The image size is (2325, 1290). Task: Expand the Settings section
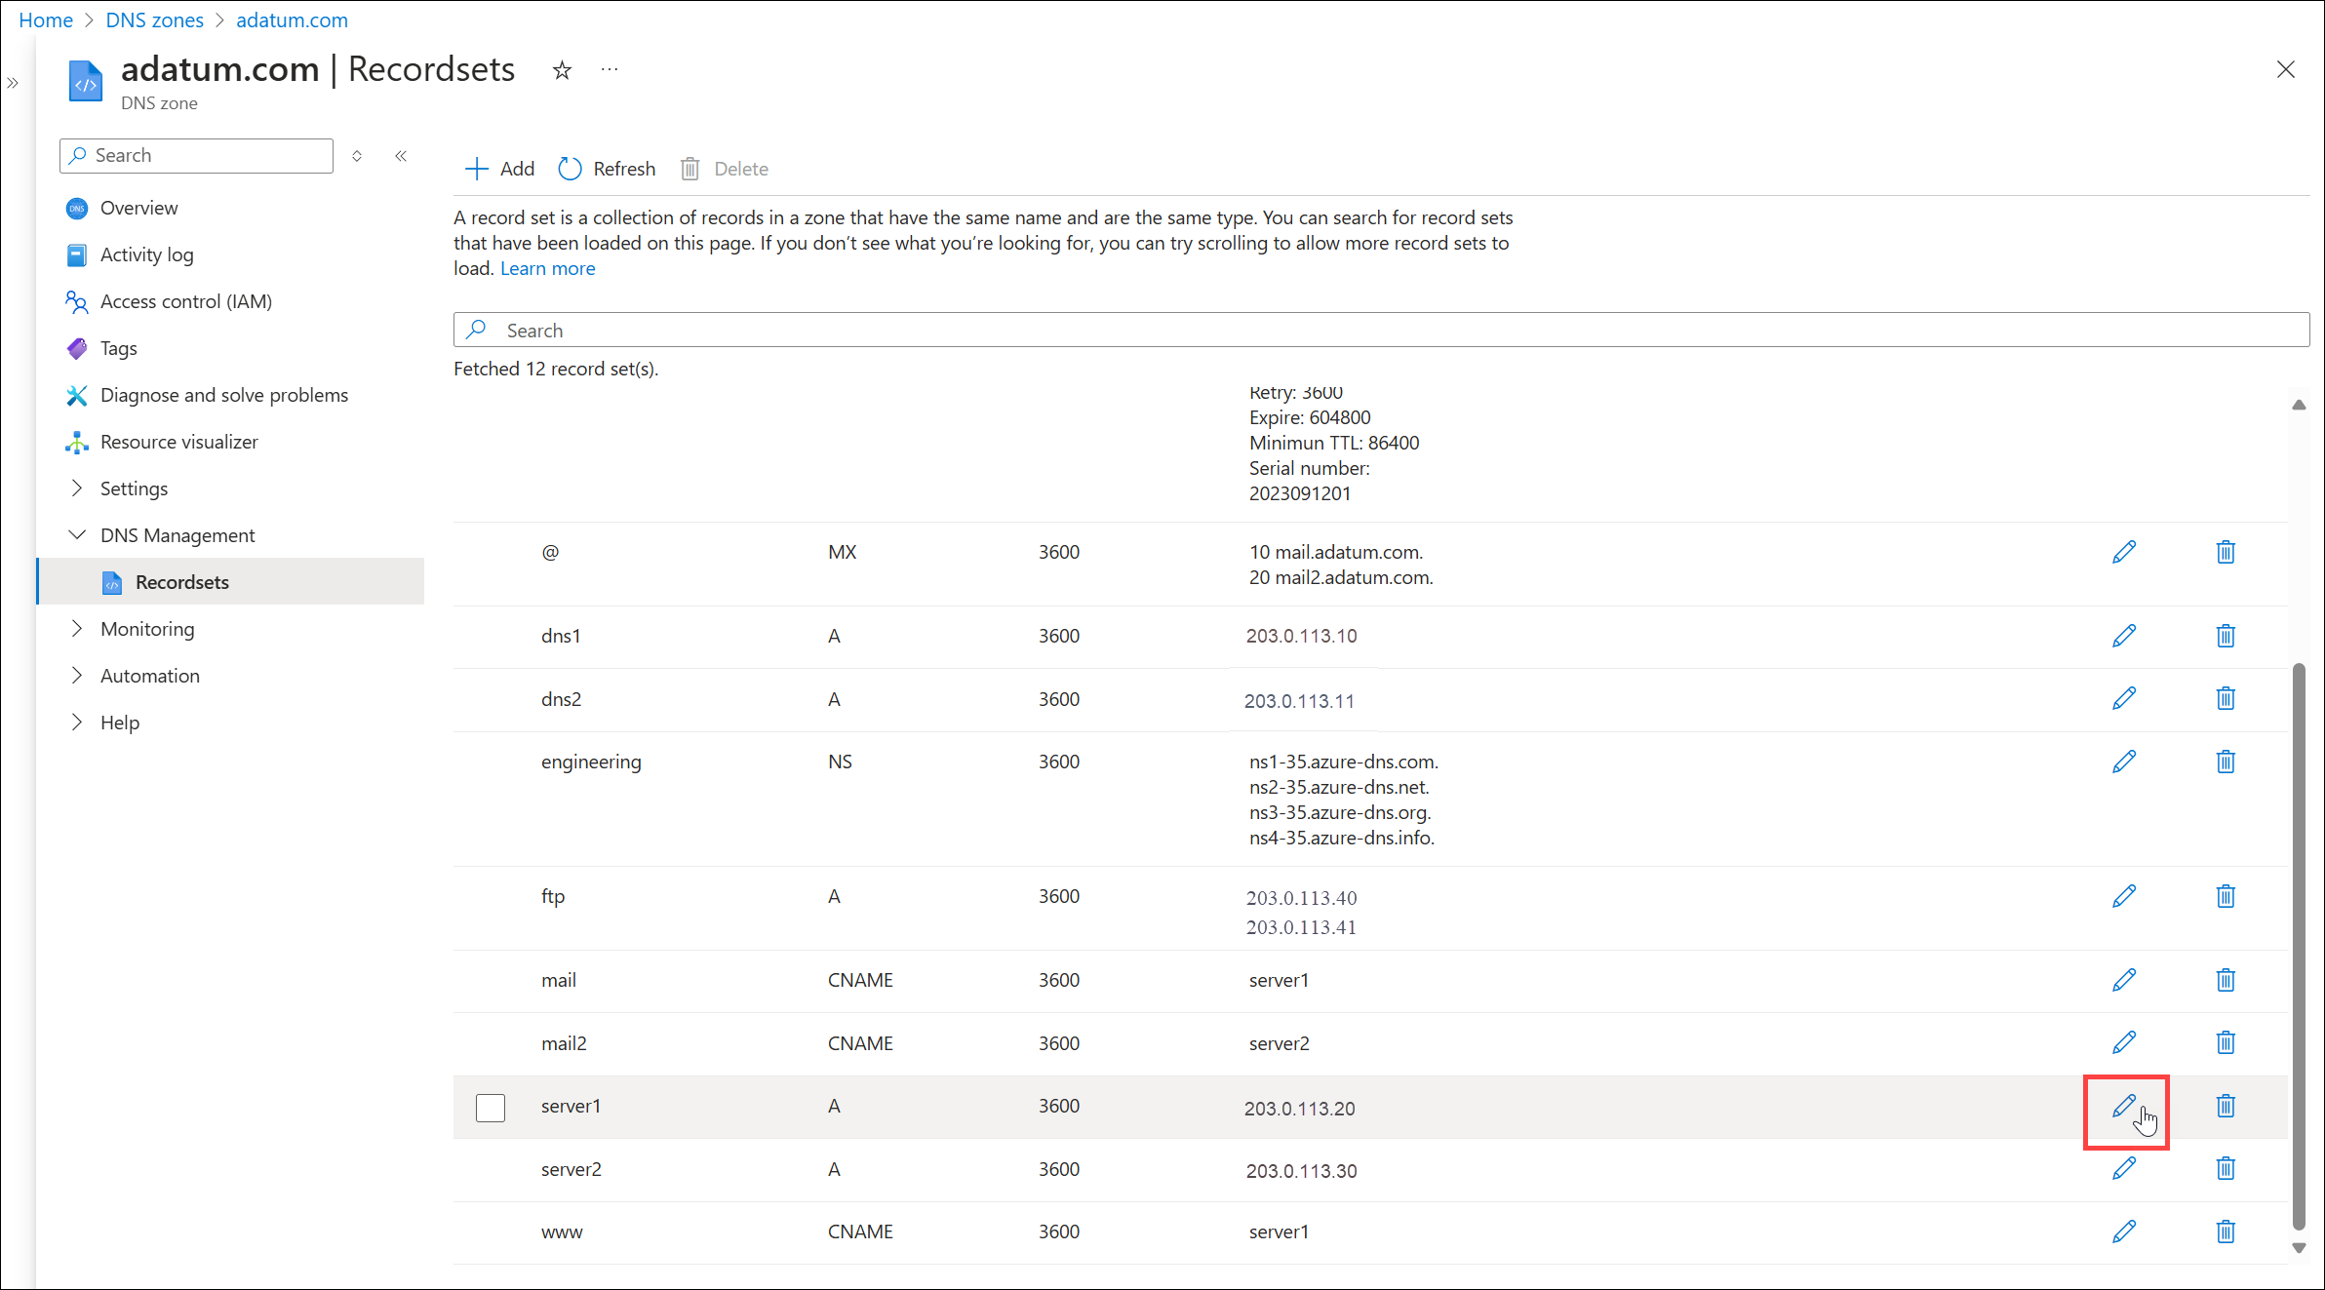(77, 489)
